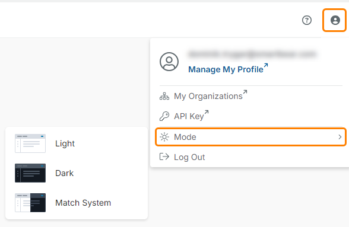Select Log Out from the menu
The image size is (349, 227).
click(189, 157)
